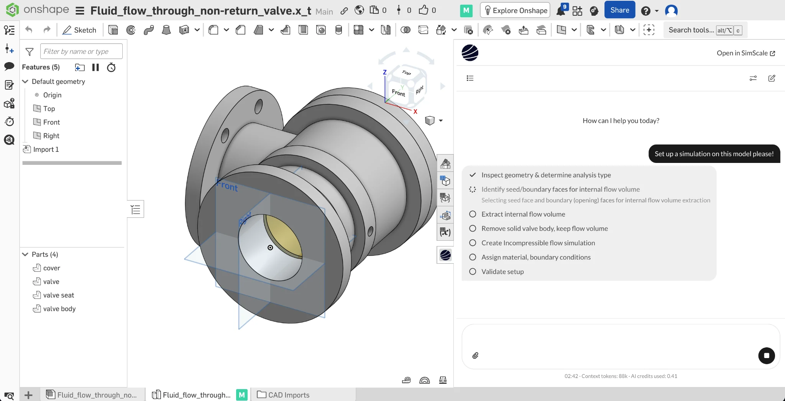The image size is (785, 401).
Task: Click the notifications bell icon
Action: [x=561, y=10]
